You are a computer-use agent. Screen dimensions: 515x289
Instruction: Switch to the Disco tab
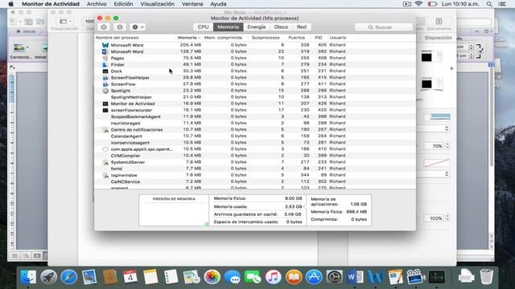click(281, 26)
